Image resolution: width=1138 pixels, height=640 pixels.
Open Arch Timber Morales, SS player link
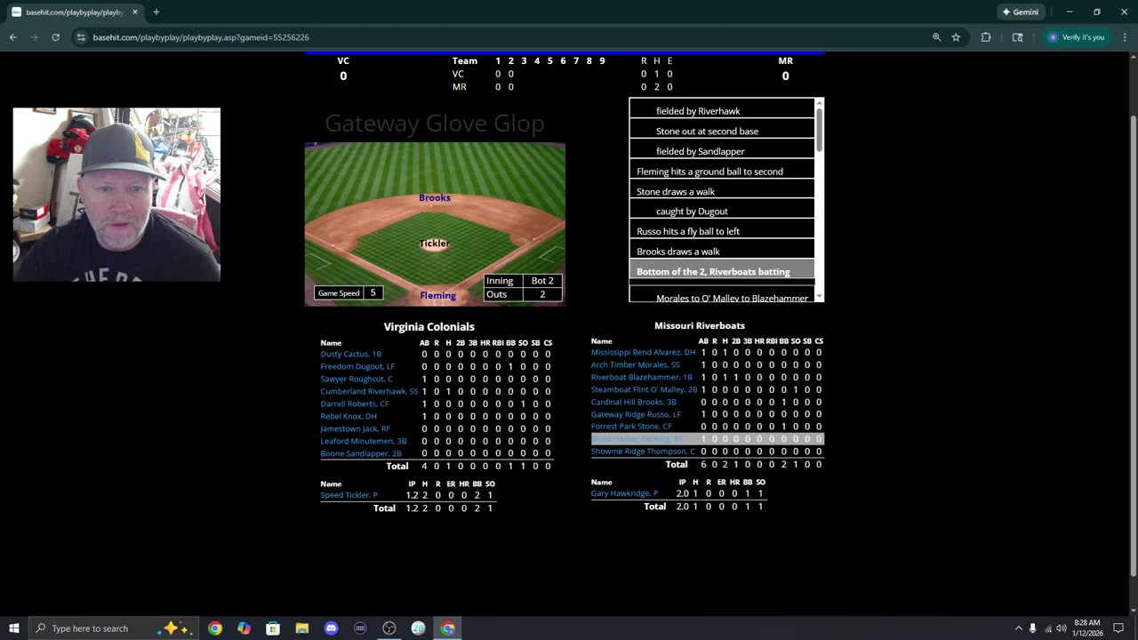pyautogui.click(x=635, y=364)
